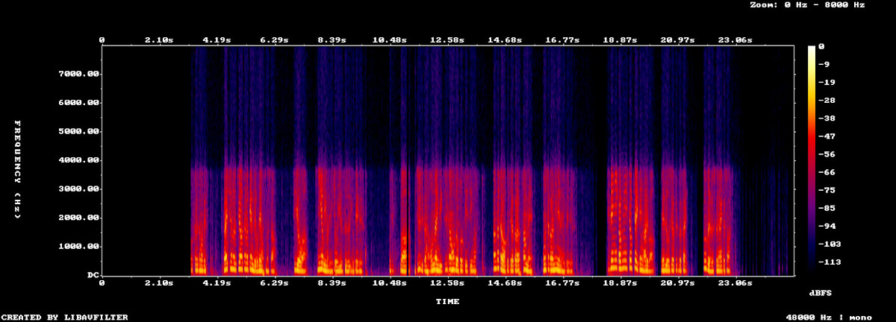
Task: Click the "48000 Hz | mono" info text
Action: coord(829,318)
